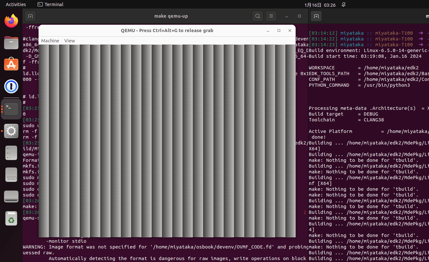The width and height of the screenshot is (429, 262).
Task: Launch Firefox from the dock
Action: [x=11, y=21]
